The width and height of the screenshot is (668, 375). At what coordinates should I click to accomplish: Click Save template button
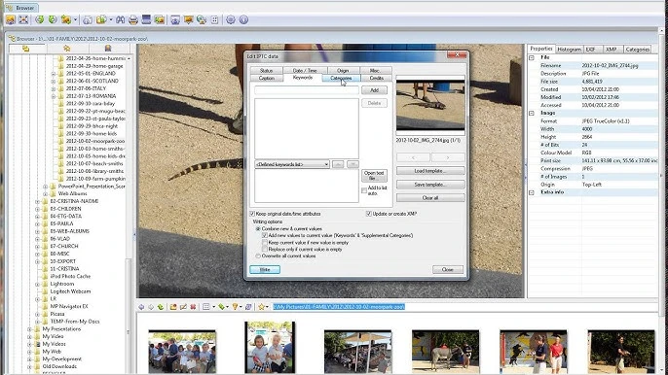point(430,185)
